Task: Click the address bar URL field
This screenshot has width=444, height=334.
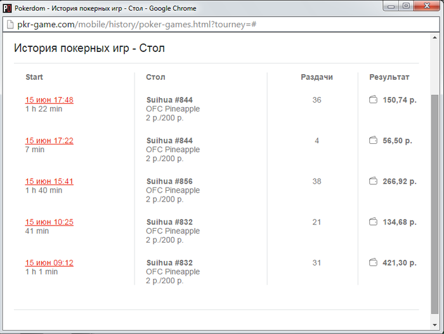Action: click(221, 25)
